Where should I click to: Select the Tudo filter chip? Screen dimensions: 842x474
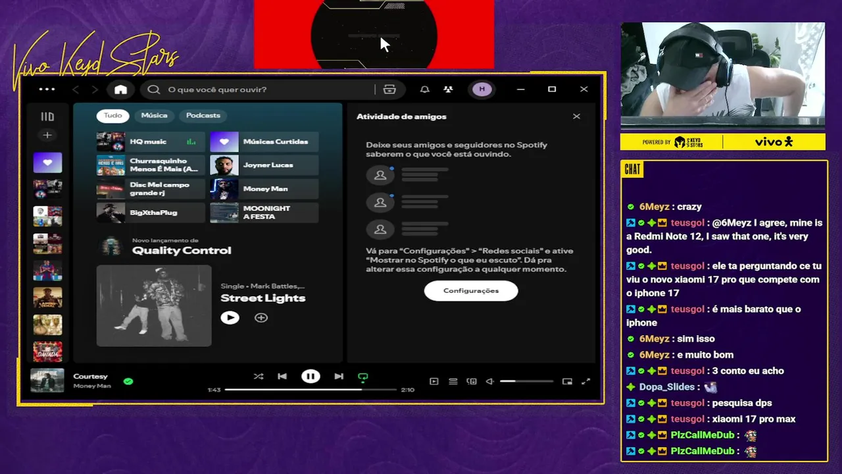[112, 115]
